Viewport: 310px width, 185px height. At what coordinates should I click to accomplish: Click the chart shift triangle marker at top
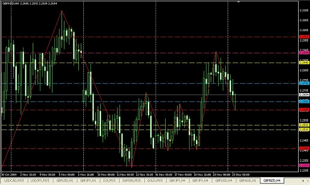pyautogui.click(x=239, y=1)
